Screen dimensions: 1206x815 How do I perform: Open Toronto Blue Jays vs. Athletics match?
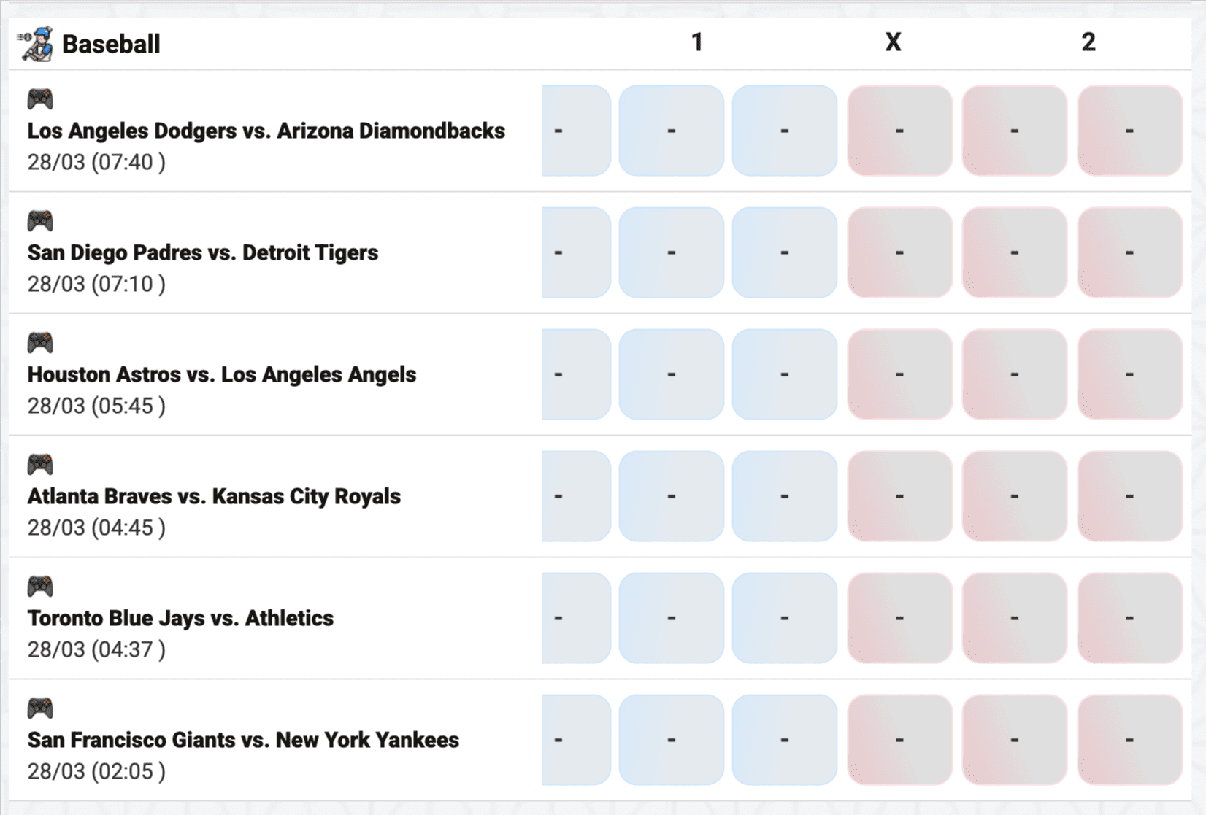coord(180,618)
